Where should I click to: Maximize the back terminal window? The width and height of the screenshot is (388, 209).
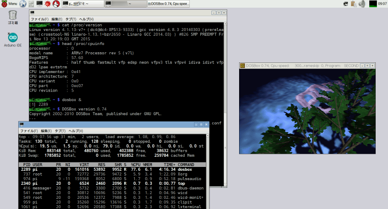[x=219, y=13]
